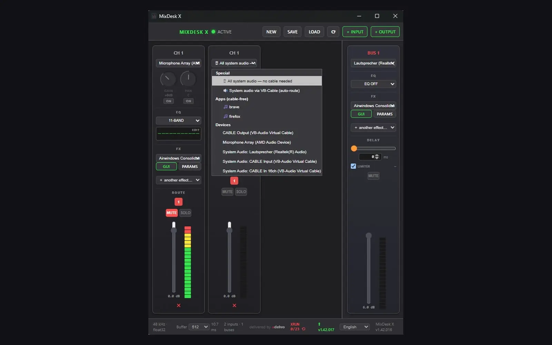Click the NEW button
Viewport: 552px width, 345px height.
pyautogui.click(x=271, y=32)
